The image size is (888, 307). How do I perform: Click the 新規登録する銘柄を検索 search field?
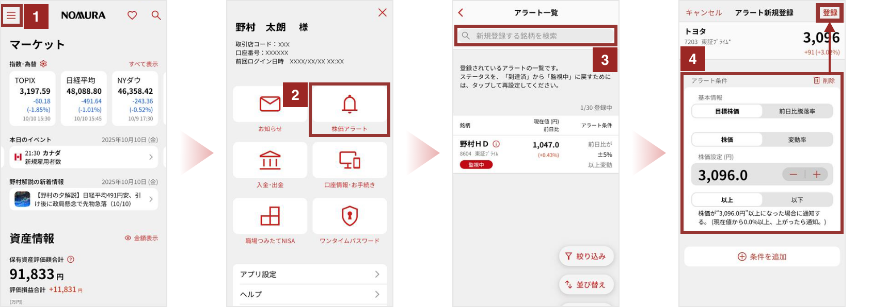pos(536,36)
